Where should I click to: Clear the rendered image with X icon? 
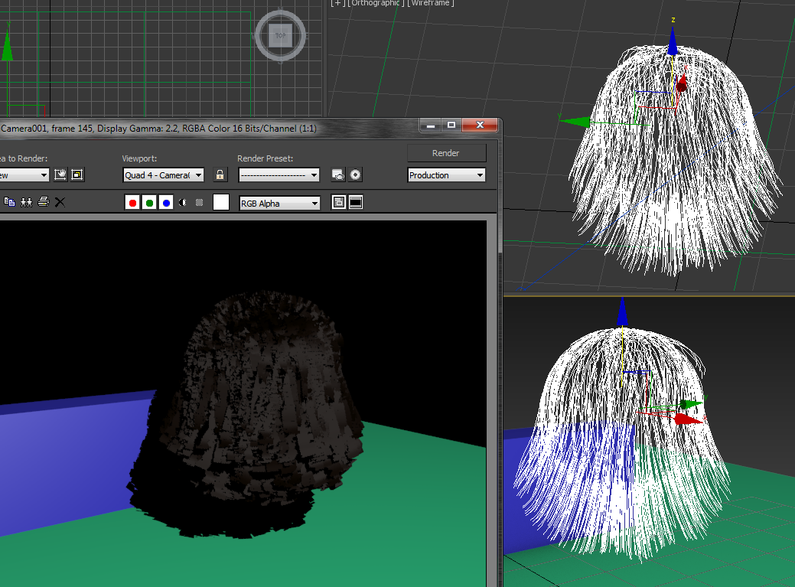[60, 202]
